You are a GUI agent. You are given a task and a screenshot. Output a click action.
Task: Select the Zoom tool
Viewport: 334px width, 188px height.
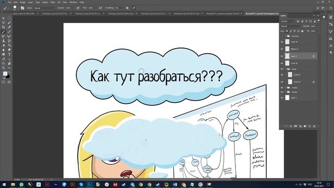tap(3, 68)
